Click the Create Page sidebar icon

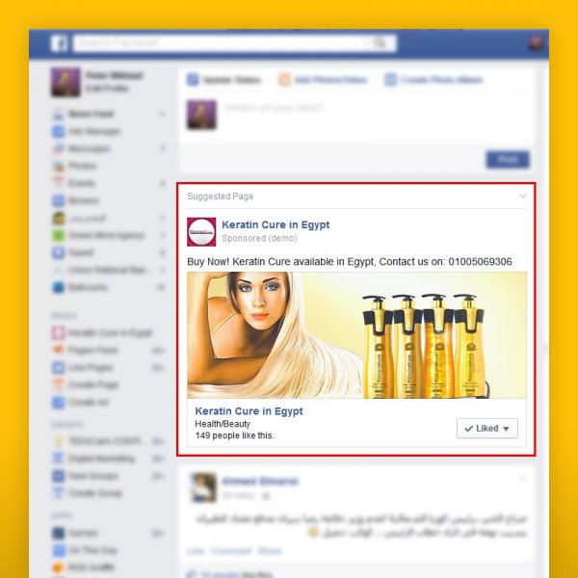pos(58,384)
